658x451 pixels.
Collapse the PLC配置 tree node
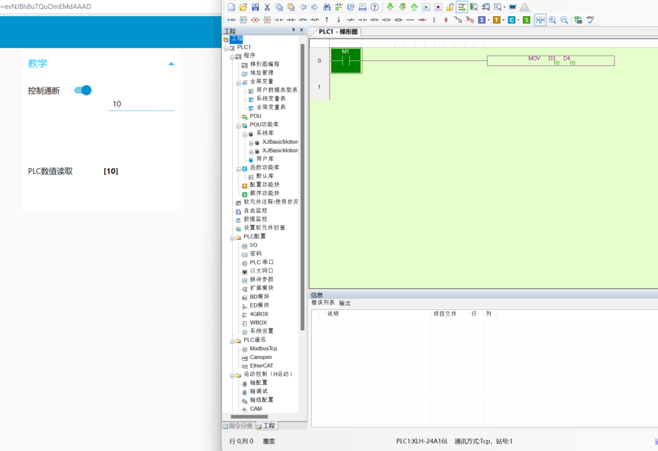[x=232, y=238]
